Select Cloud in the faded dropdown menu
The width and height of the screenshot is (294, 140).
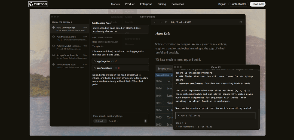pos(128,17)
